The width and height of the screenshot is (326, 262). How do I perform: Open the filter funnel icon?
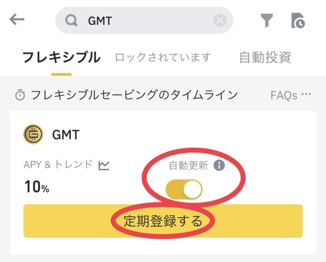click(x=266, y=21)
